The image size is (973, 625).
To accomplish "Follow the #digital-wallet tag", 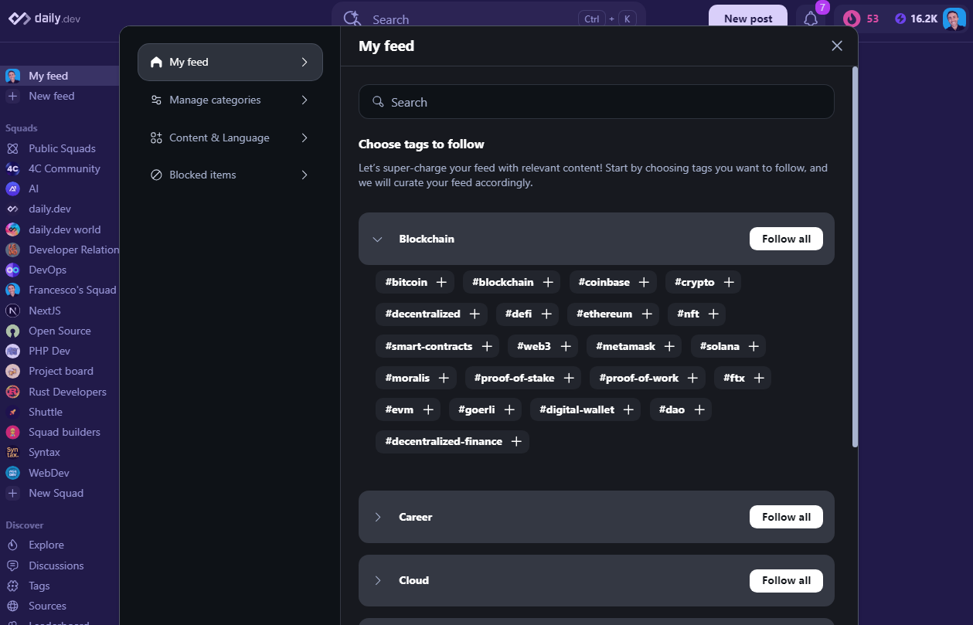I will pyautogui.click(x=586, y=409).
